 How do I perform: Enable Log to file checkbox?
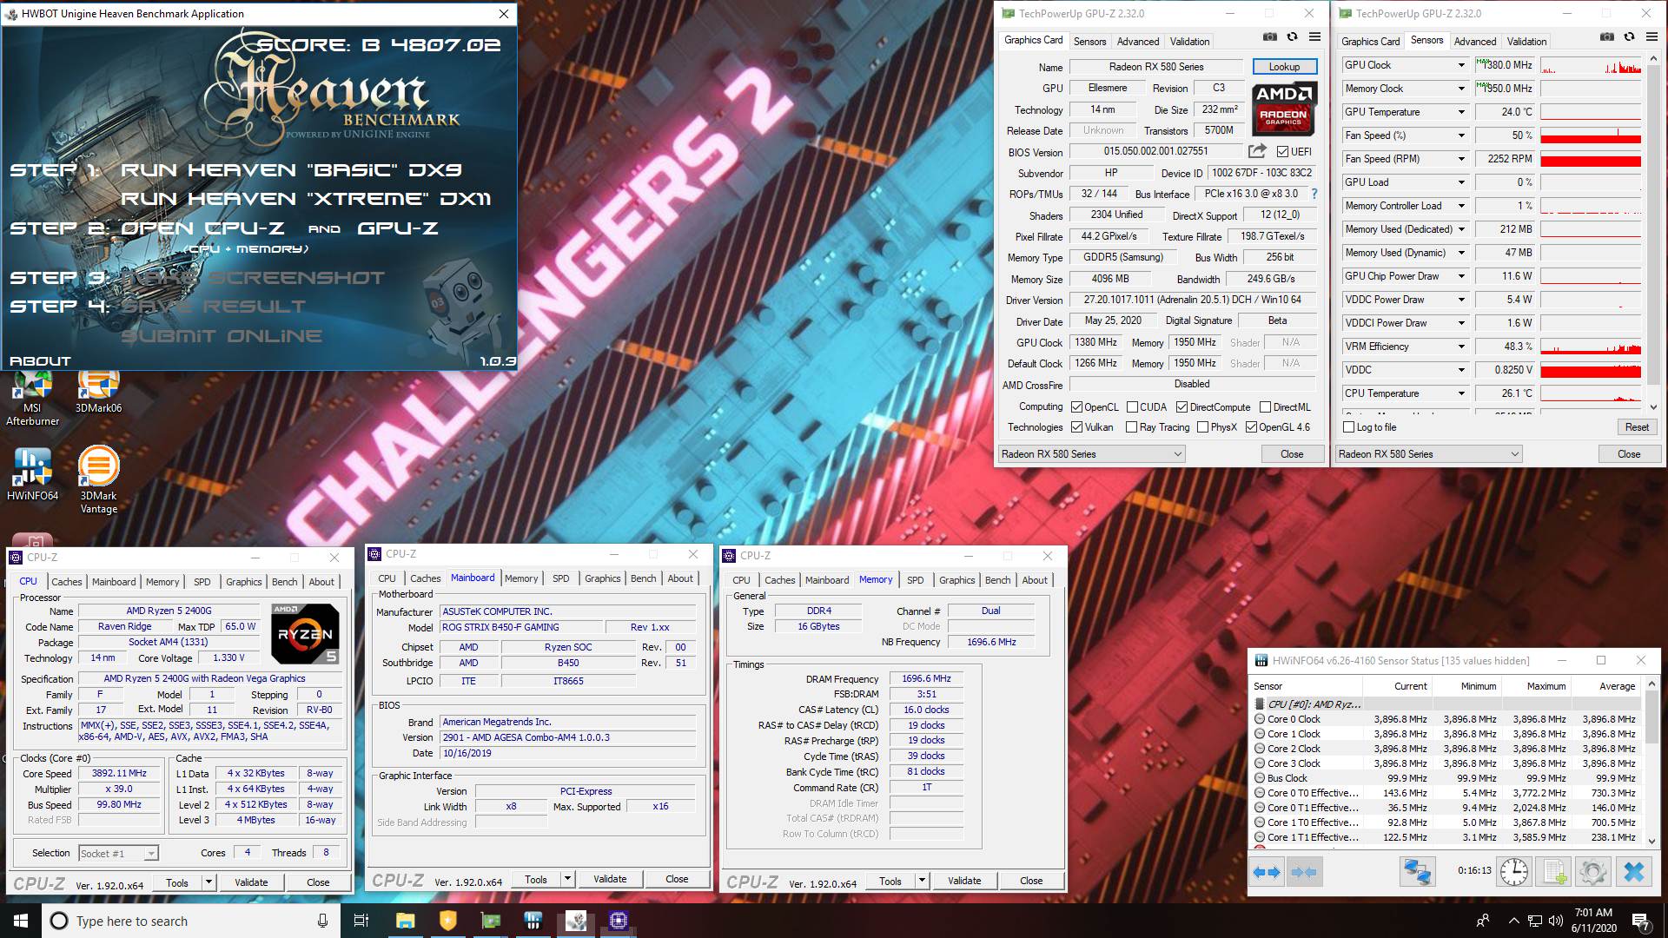pos(1348,426)
